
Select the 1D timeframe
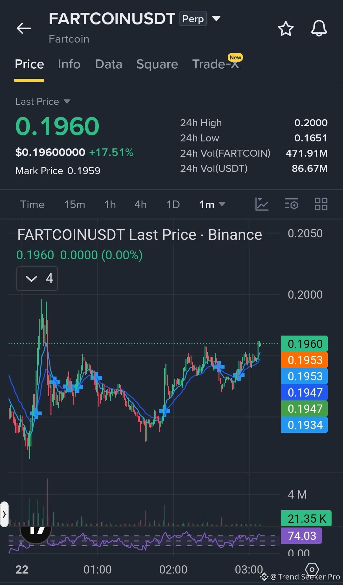173,204
